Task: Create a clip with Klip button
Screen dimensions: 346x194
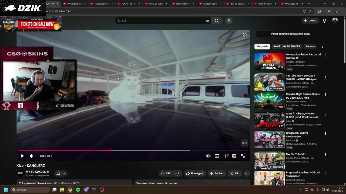Action: click(234, 174)
